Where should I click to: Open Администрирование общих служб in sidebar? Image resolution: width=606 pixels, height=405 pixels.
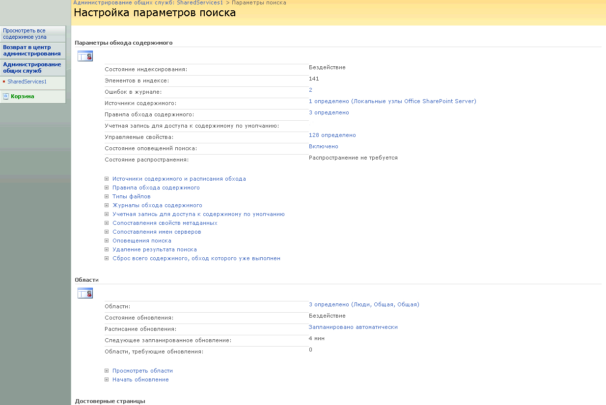click(x=32, y=68)
